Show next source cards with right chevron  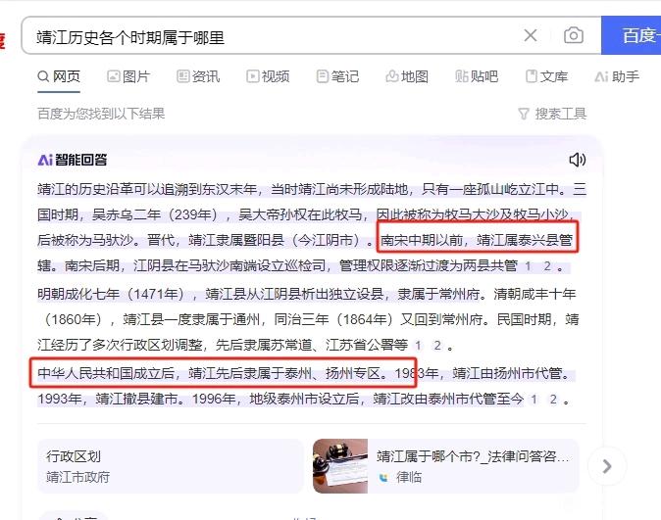pyautogui.click(x=607, y=466)
